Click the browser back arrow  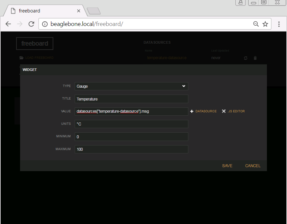[x=8, y=24]
